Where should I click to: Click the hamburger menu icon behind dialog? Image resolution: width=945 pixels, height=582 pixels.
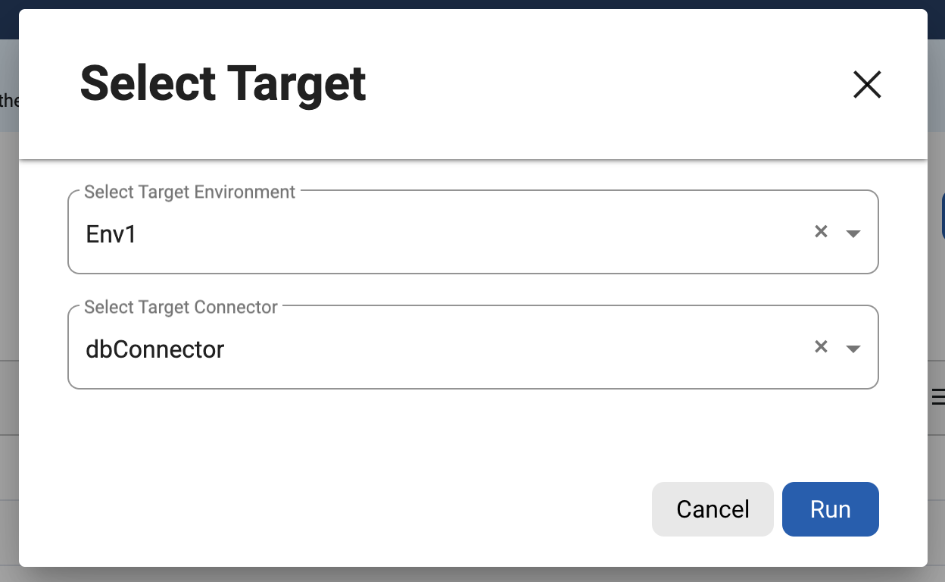click(938, 396)
